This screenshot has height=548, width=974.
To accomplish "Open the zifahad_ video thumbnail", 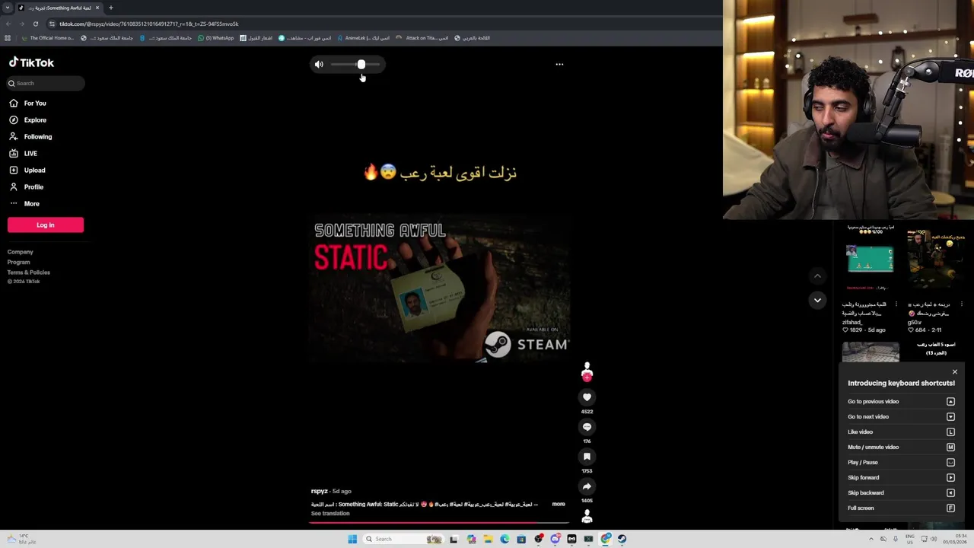I will 871,259.
